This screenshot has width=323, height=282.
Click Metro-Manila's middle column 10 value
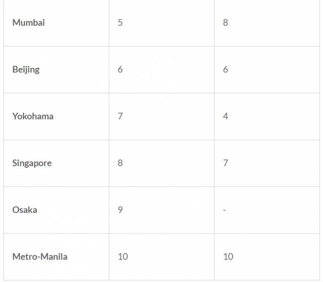click(123, 257)
